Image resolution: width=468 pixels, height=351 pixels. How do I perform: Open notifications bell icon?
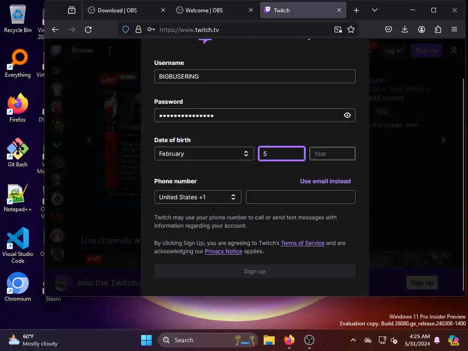[x=437, y=340]
